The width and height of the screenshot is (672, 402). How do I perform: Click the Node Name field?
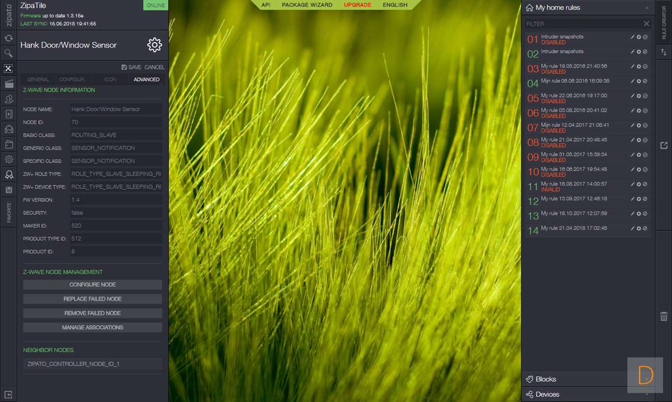[x=116, y=109]
